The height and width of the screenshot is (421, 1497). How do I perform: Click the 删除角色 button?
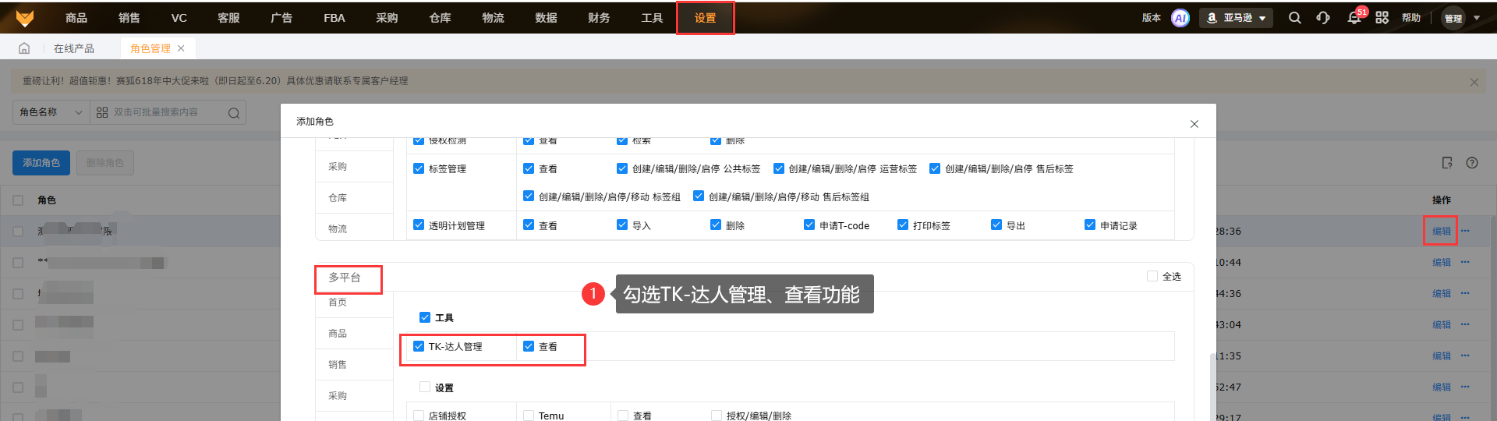105,163
